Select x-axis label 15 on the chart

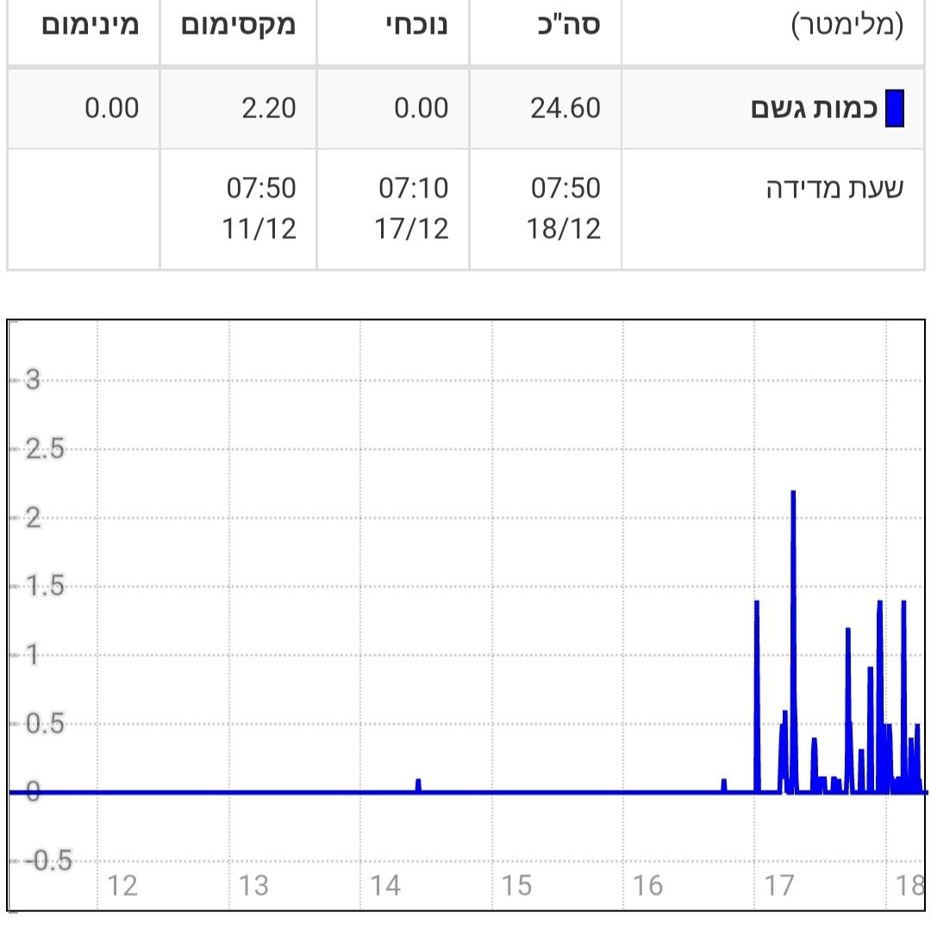click(x=515, y=885)
